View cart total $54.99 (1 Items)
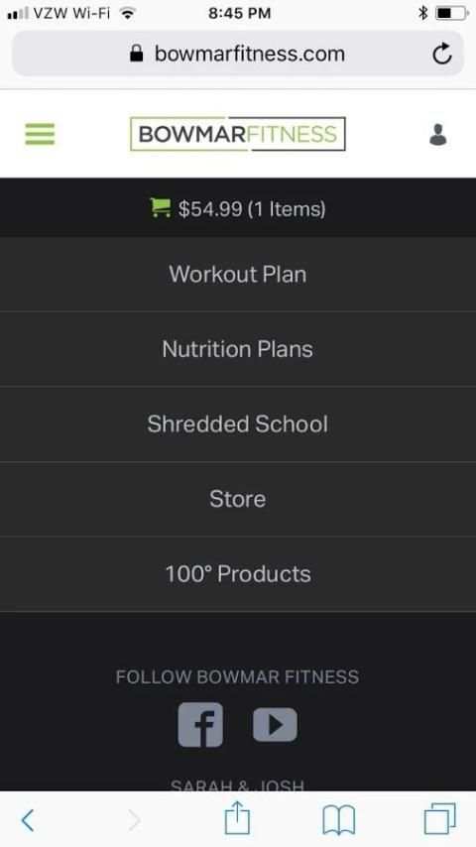The height and width of the screenshot is (847, 476). pyautogui.click(x=252, y=208)
